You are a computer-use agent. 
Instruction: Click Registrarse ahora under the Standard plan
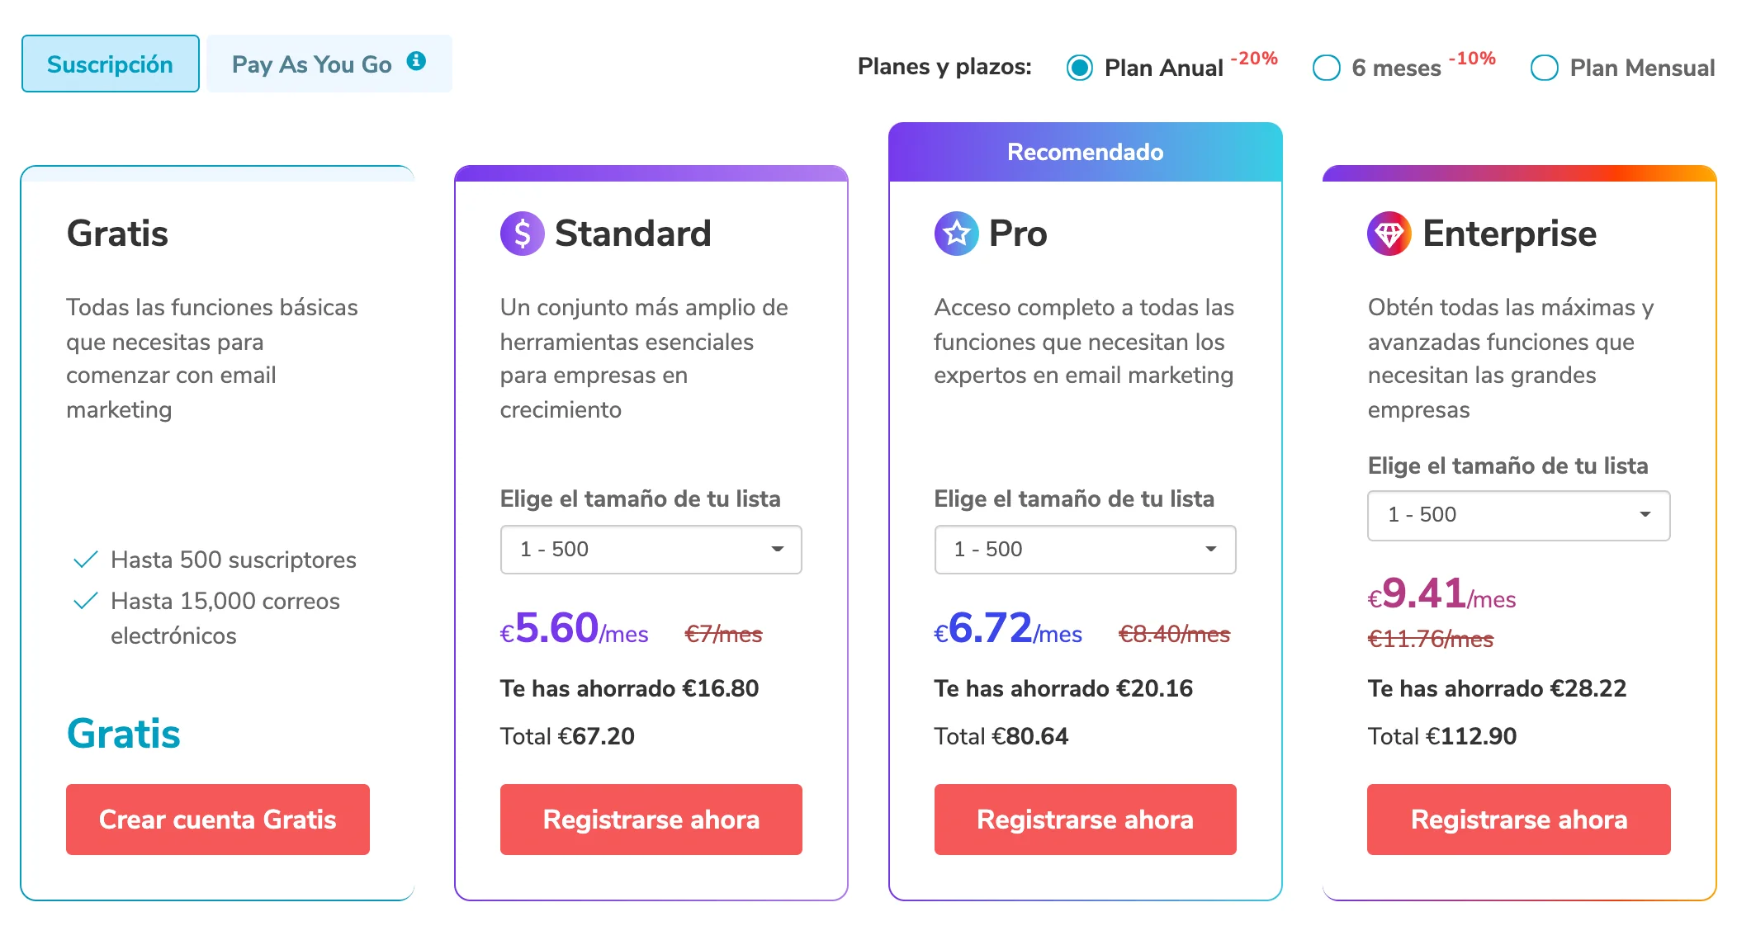(x=651, y=820)
